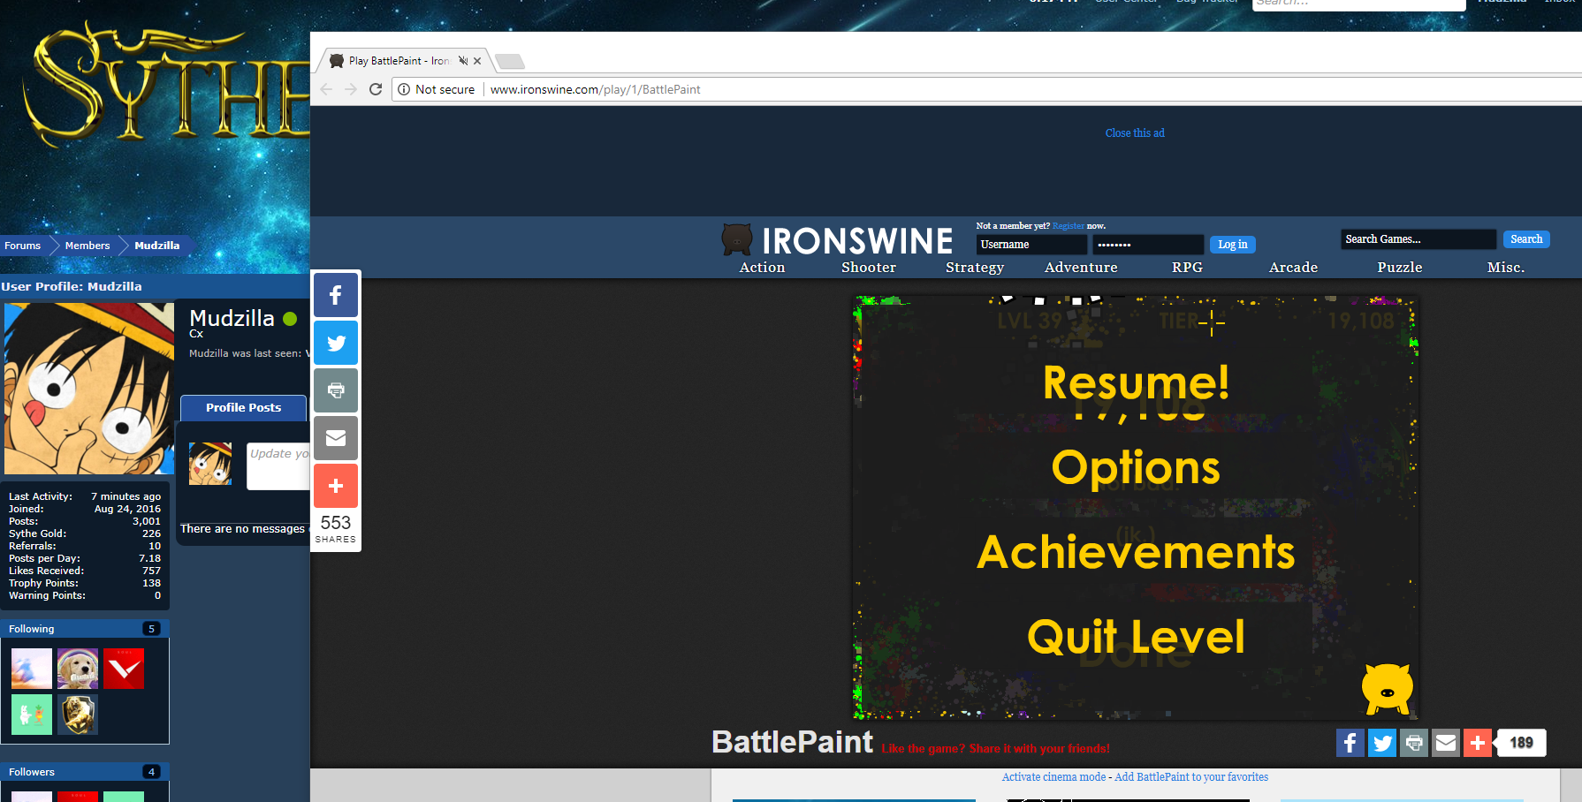The height and width of the screenshot is (802, 1582).
Task: Click the 189 share count
Action: pyautogui.click(x=1521, y=743)
